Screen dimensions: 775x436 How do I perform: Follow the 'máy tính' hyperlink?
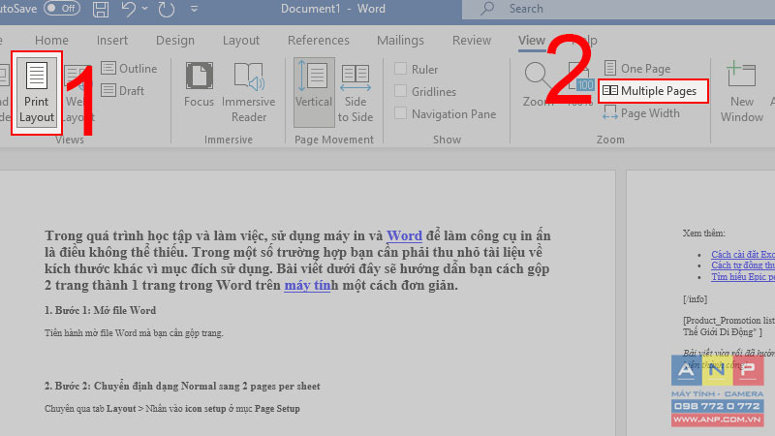[x=307, y=285]
